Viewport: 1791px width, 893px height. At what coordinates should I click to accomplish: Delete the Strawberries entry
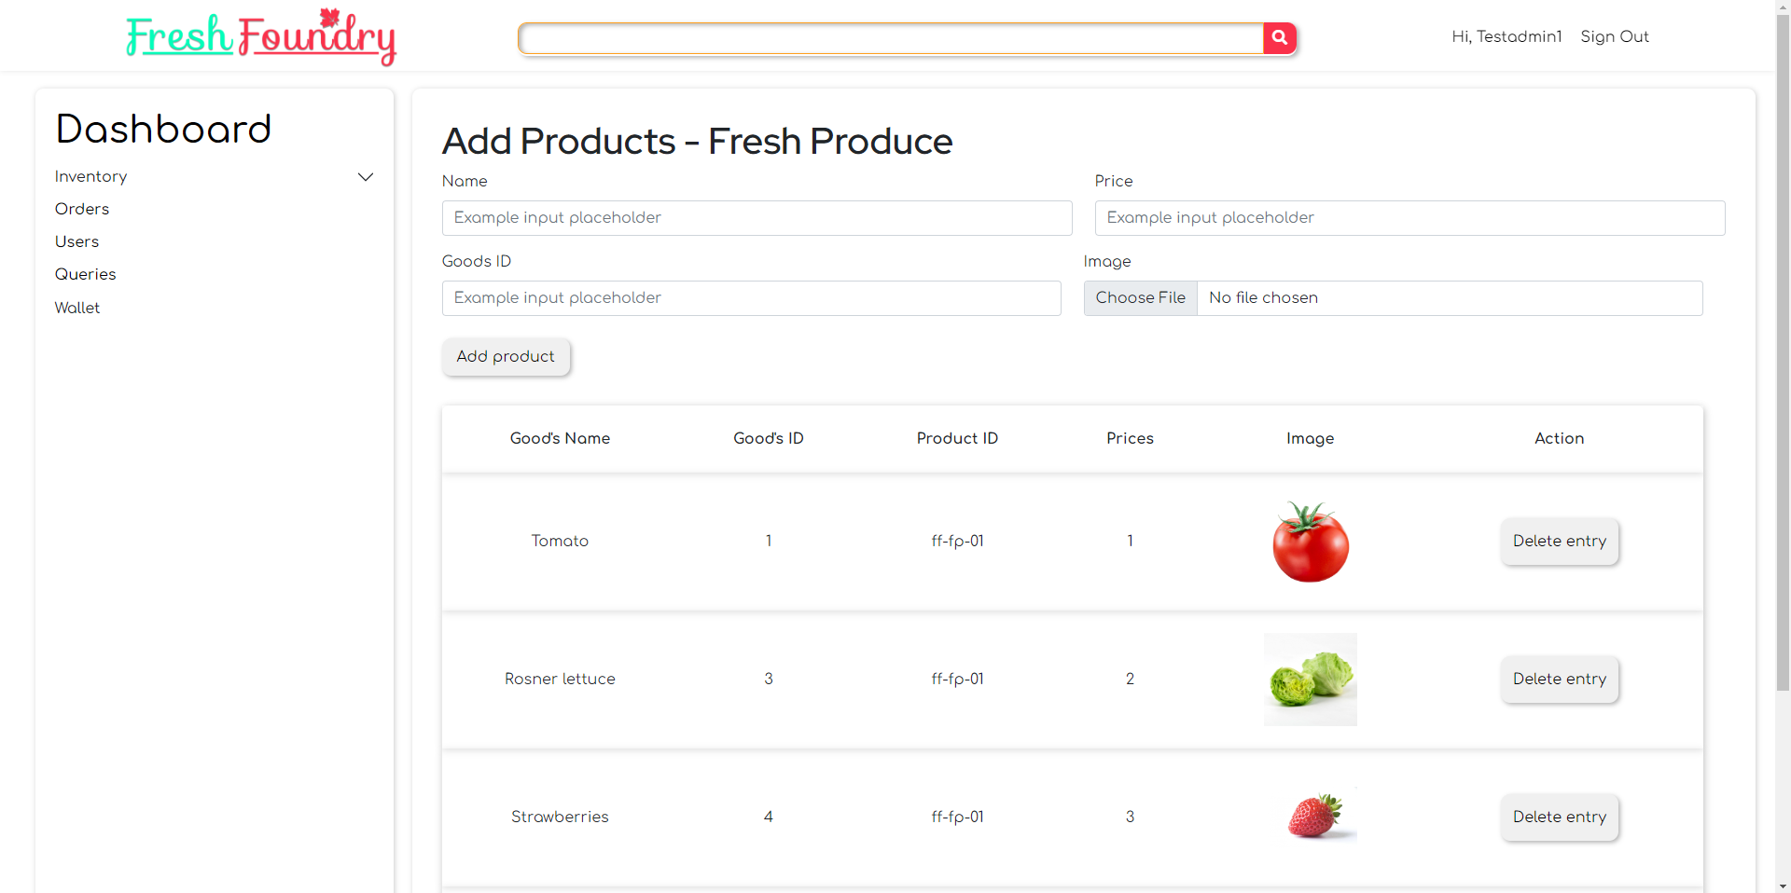point(1560,817)
